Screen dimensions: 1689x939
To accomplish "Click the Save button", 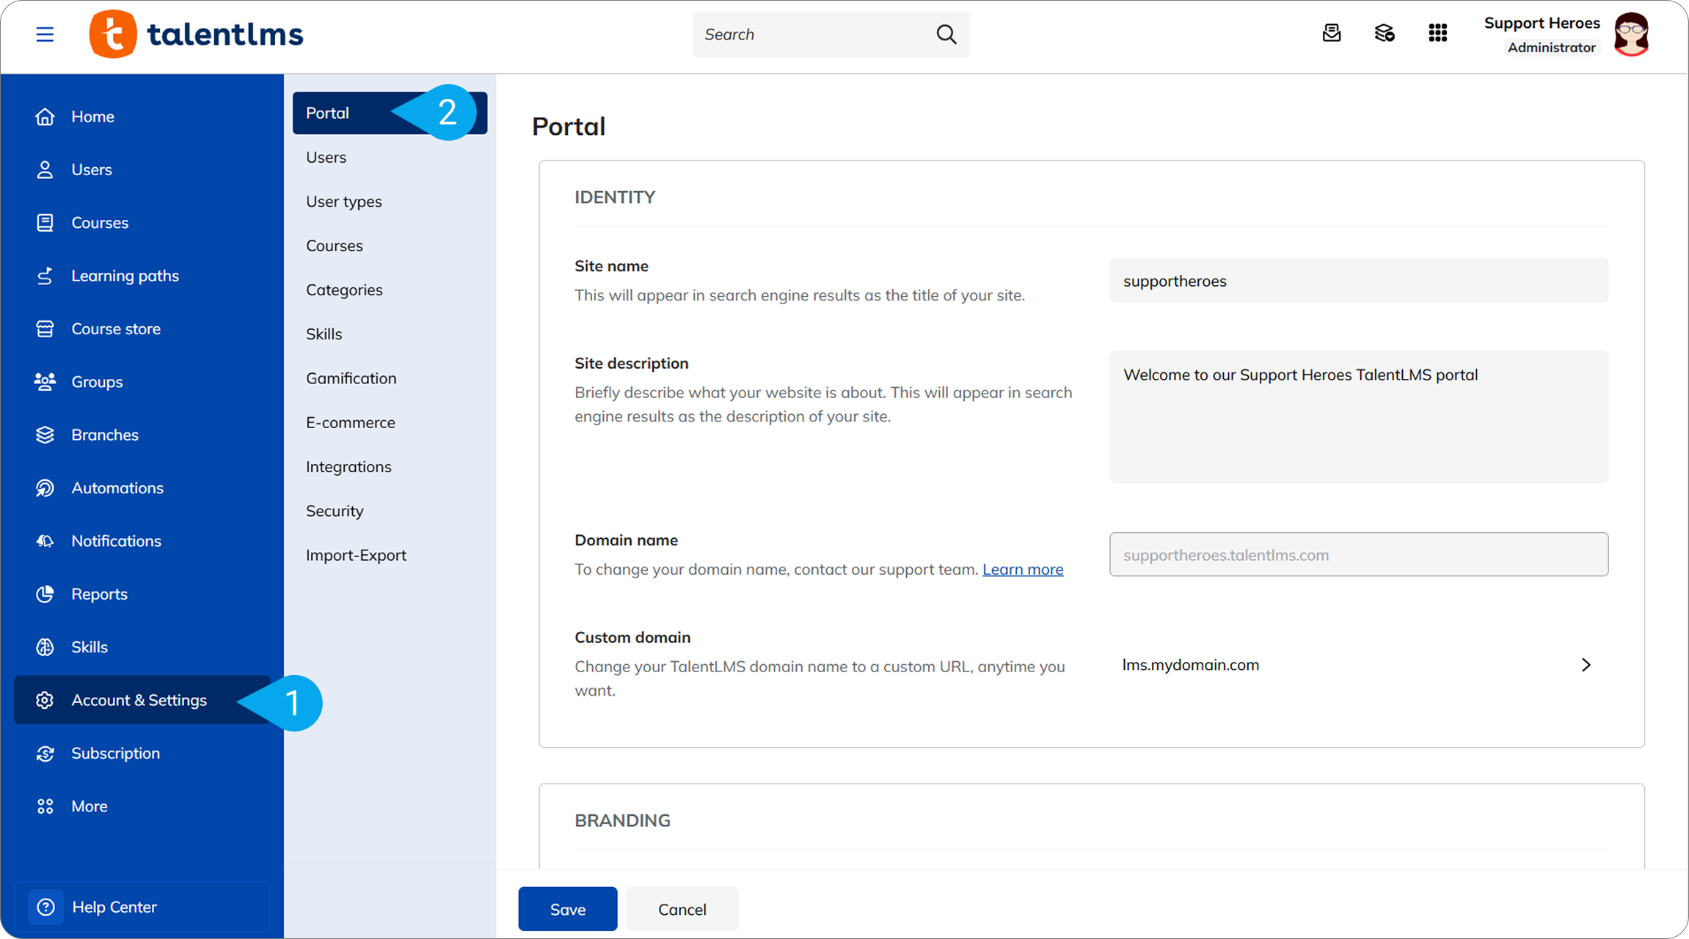I will 568,909.
